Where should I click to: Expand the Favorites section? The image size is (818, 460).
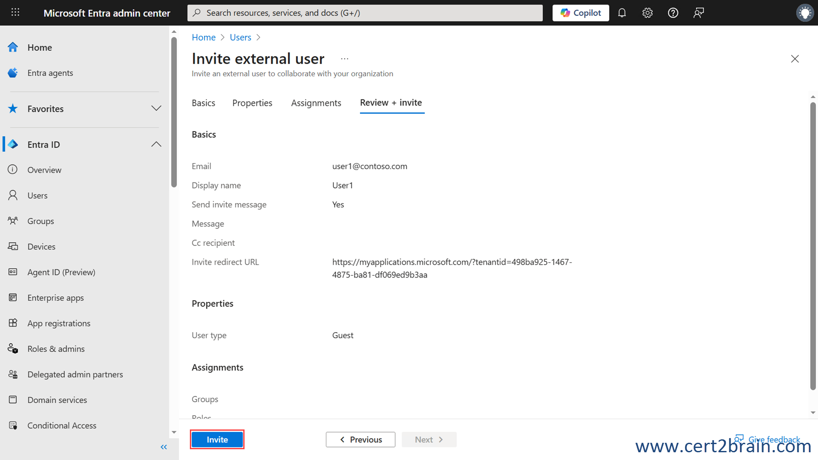point(156,108)
